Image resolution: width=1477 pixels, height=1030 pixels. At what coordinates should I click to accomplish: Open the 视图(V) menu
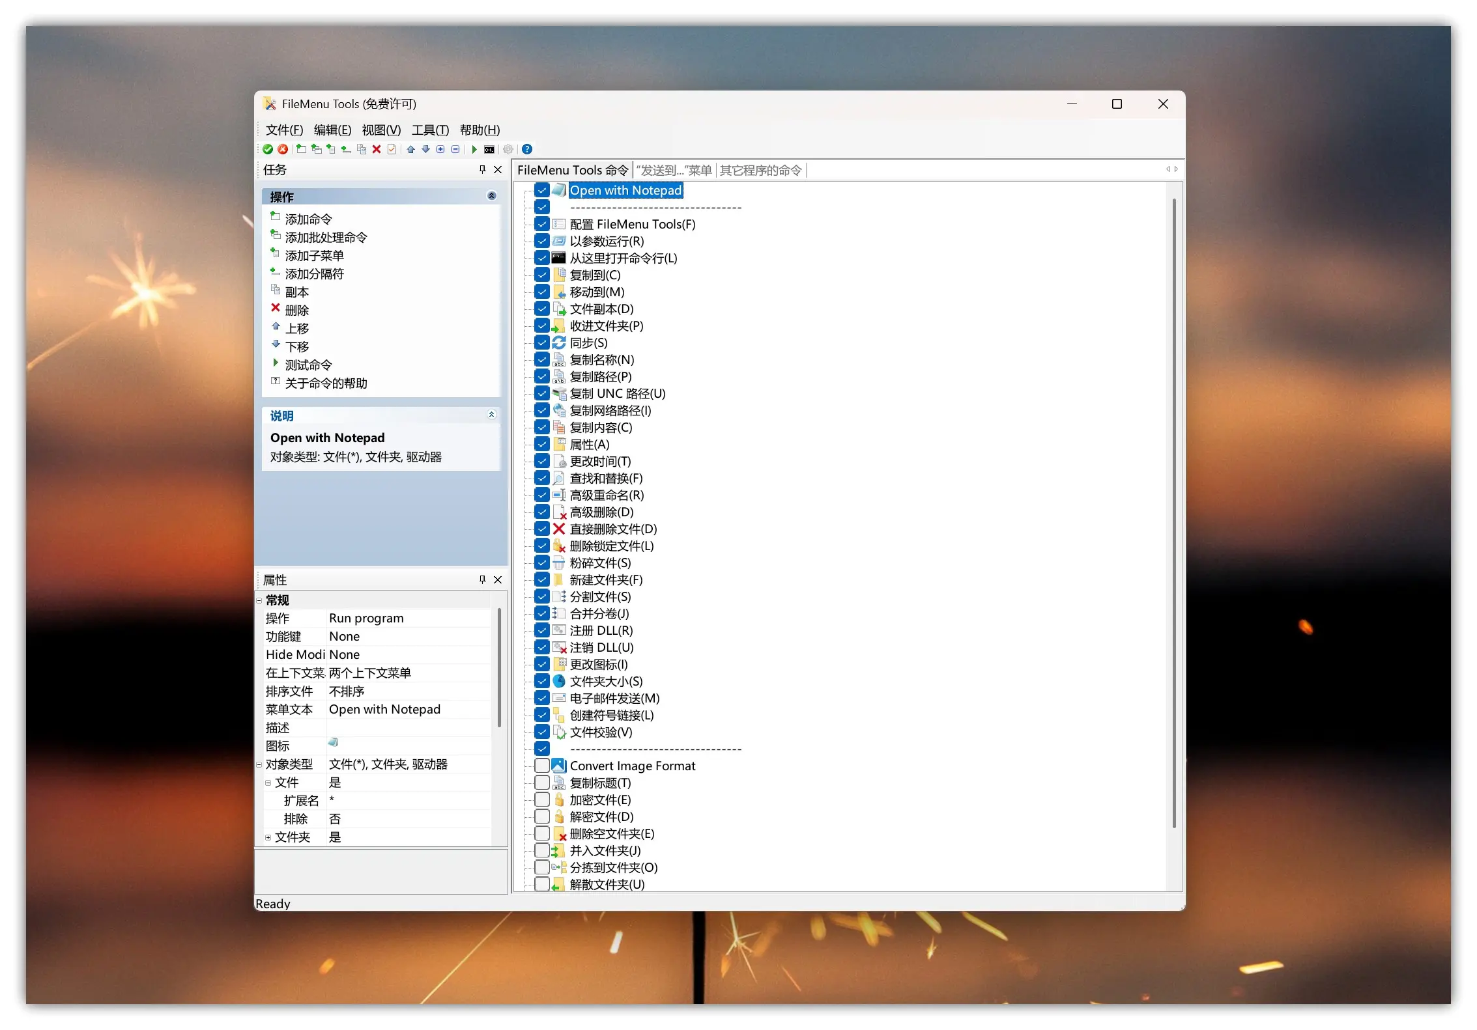coord(381,130)
